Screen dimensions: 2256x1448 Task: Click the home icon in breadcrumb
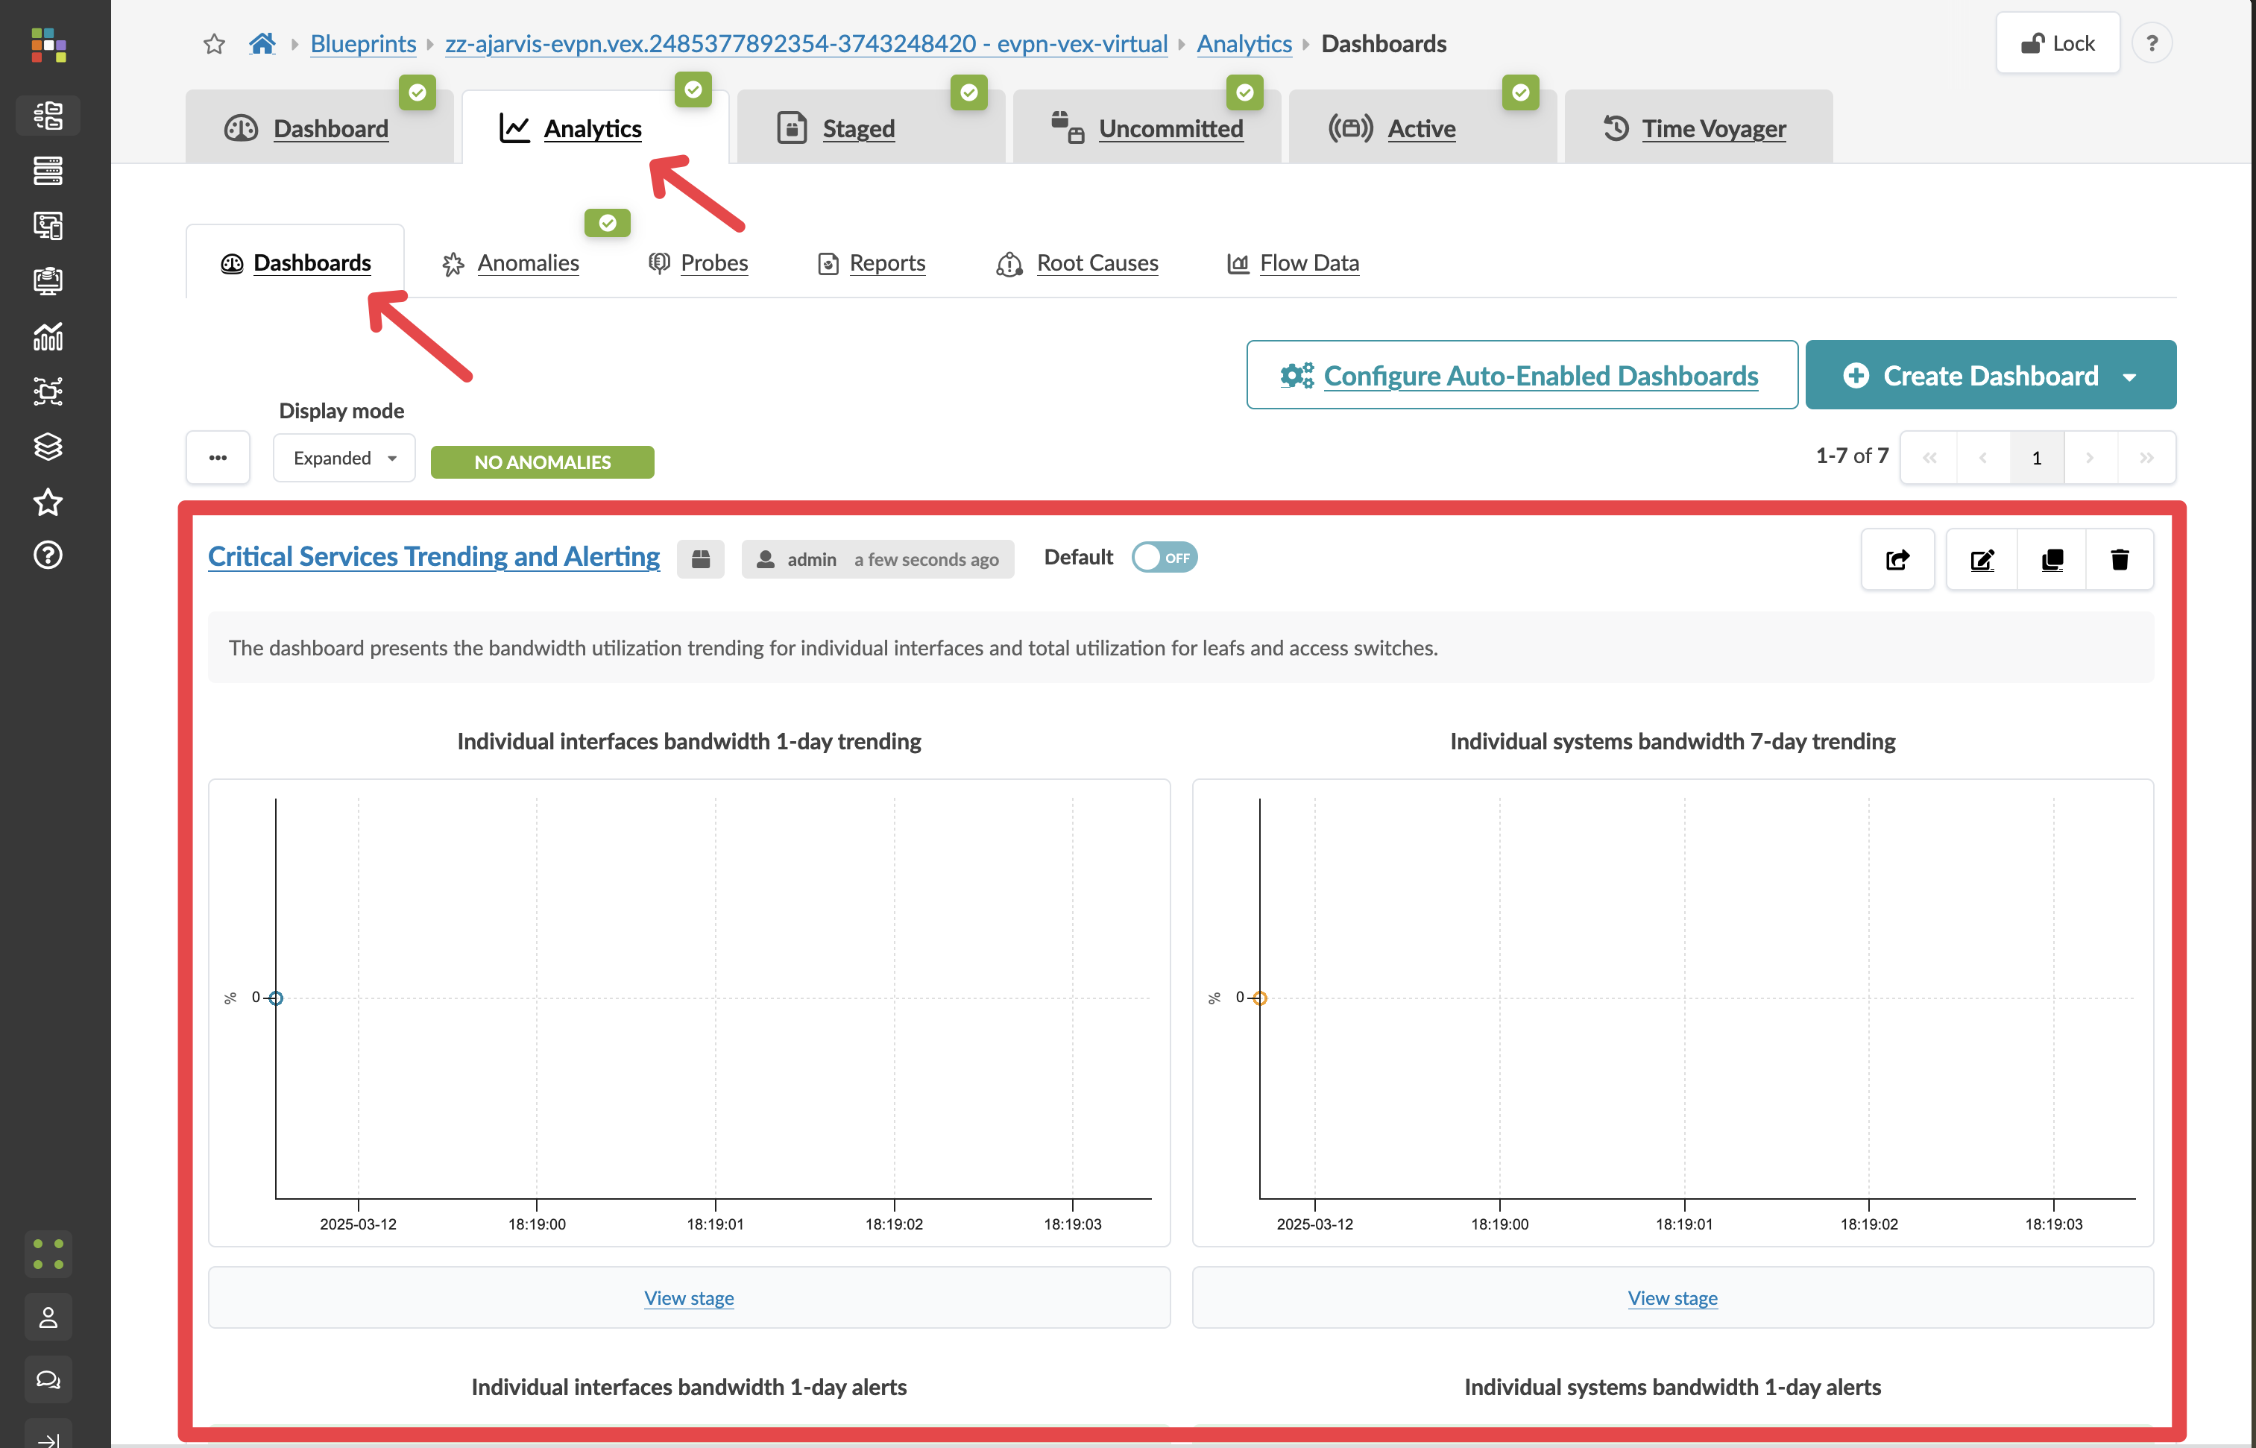tap(262, 44)
